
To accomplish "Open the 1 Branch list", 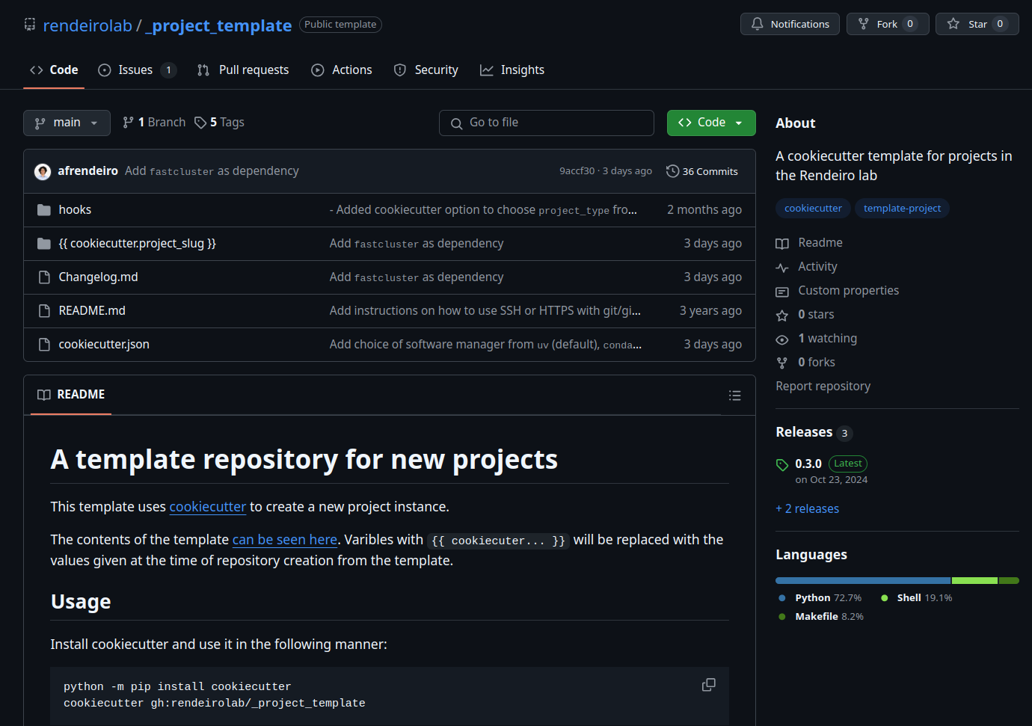I will (x=155, y=123).
